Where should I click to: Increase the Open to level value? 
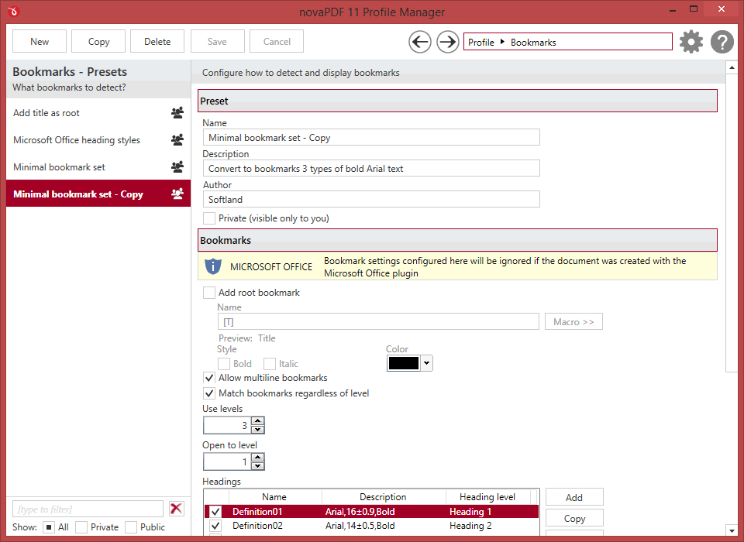(x=257, y=457)
